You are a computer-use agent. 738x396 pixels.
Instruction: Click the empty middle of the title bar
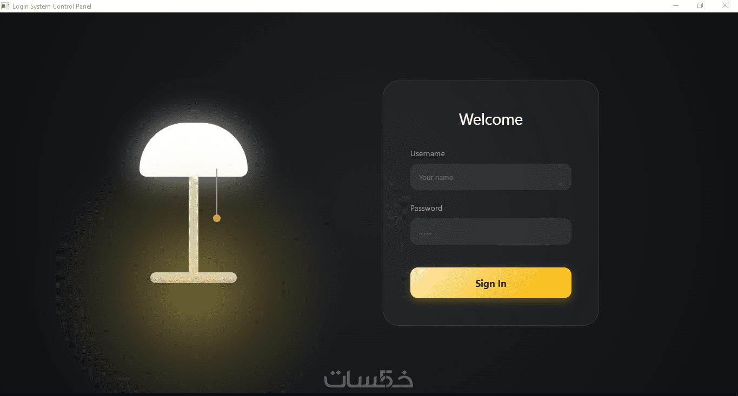(x=378, y=6)
